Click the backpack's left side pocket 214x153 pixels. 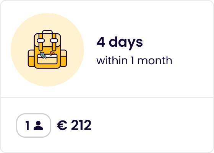tap(31, 59)
